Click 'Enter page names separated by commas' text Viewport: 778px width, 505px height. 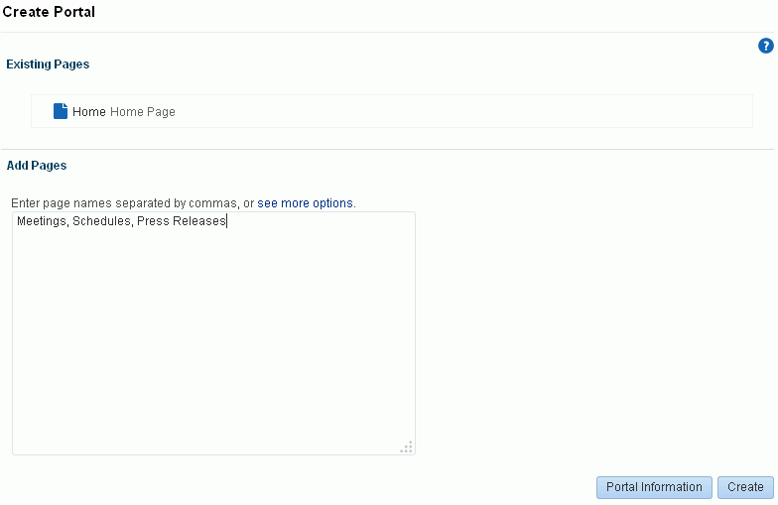pos(124,203)
